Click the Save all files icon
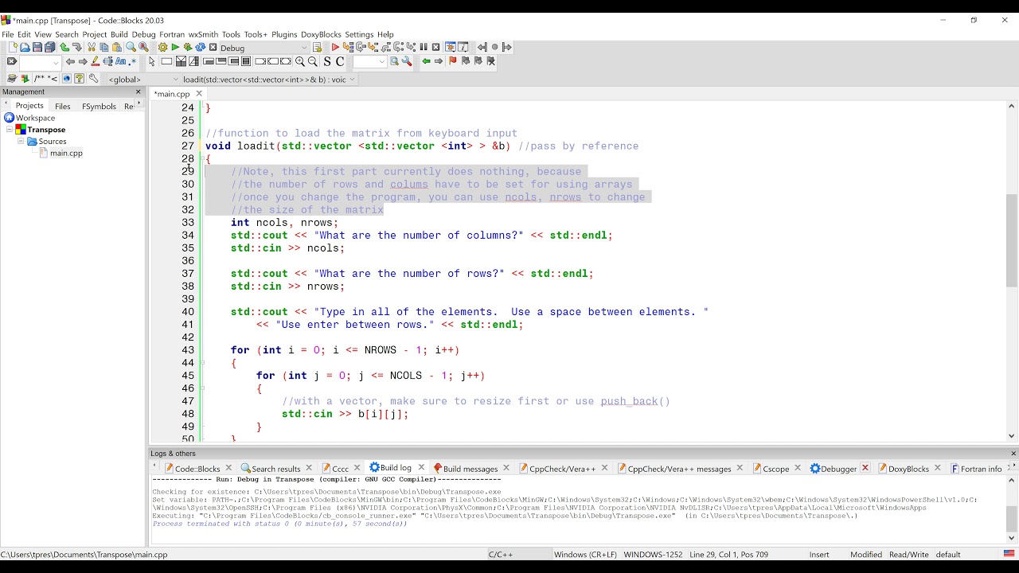1019x573 pixels. tap(49, 48)
